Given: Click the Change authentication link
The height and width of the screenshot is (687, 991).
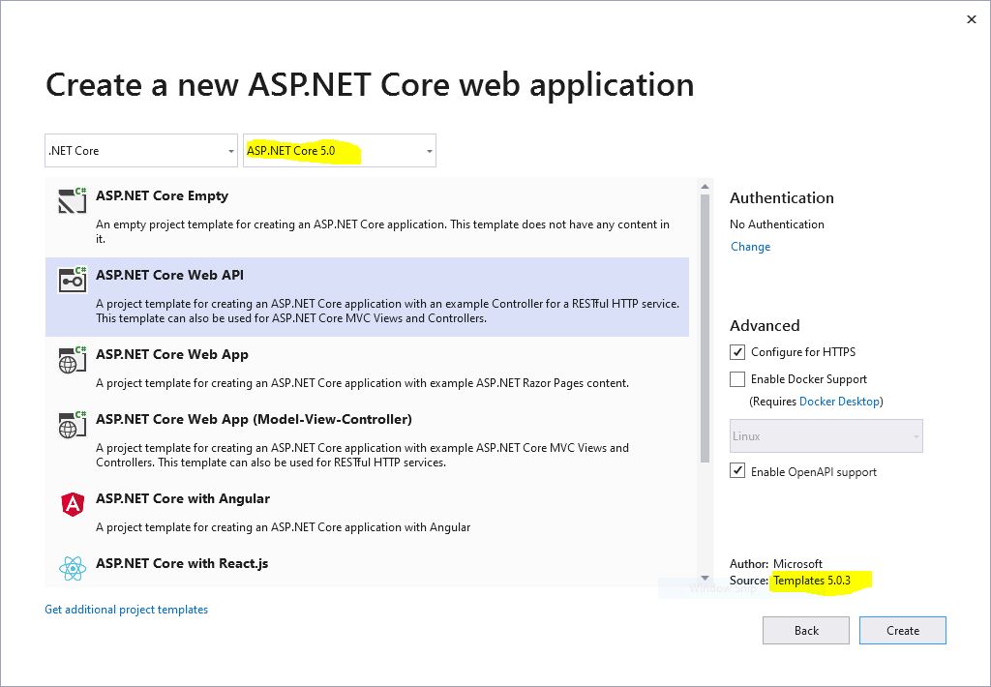Looking at the screenshot, I should pyautogui.click(x=750, y=247).
